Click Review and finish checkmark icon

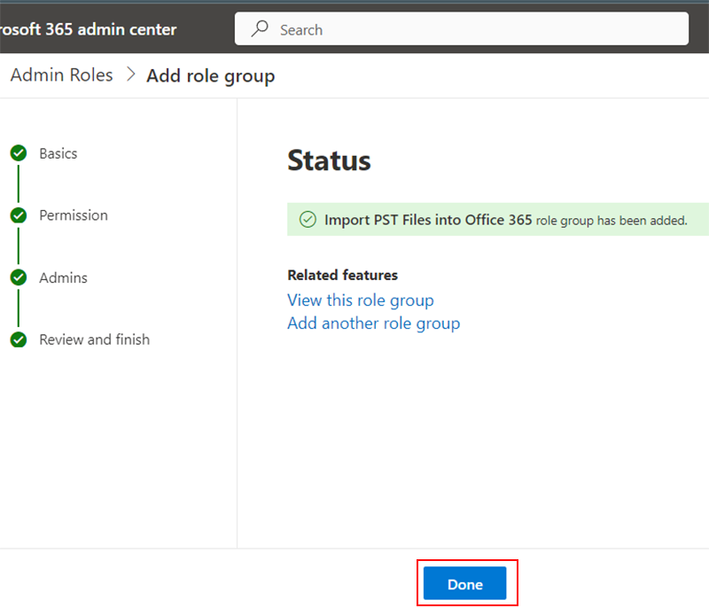coord(19,339)
